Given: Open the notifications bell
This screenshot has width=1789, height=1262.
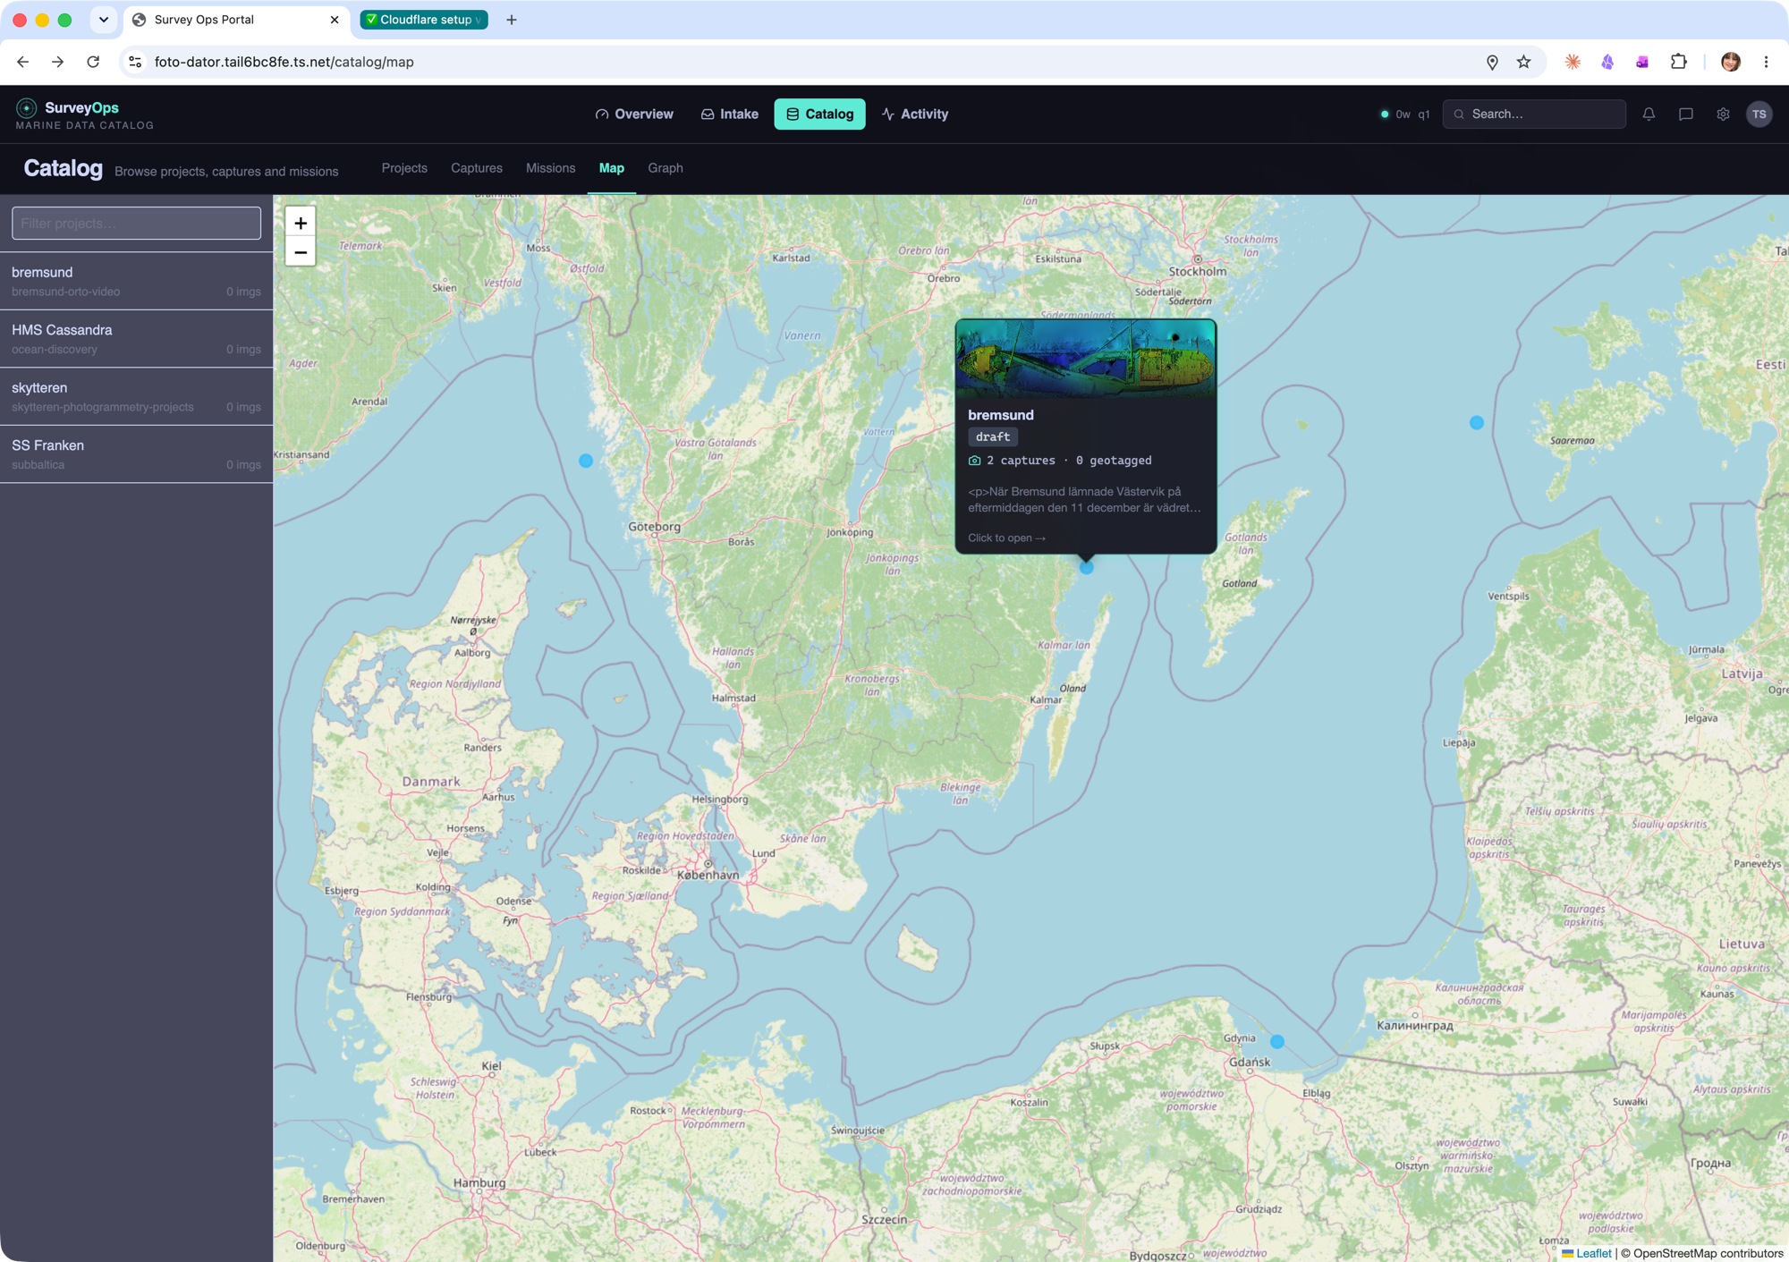Looking at the screenshot, I should click(x=1649, y=114).
